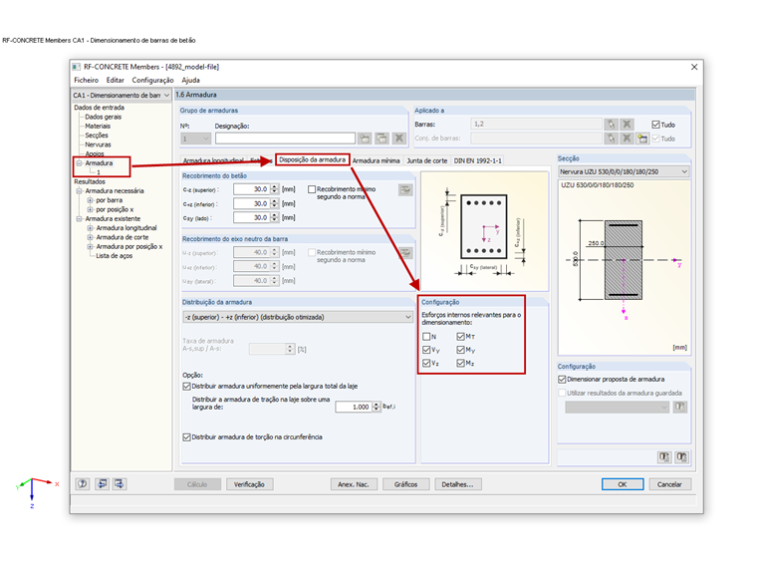This screenshot has width=757, height=568.
Task: Copy reinforcement group icon
Action: pos(381,139)
